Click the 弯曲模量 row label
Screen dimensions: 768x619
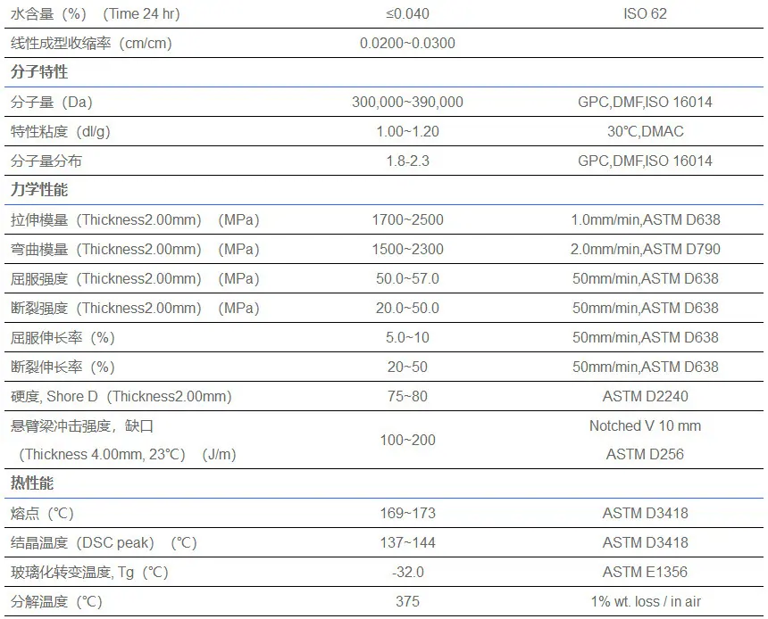click(135, 250)
